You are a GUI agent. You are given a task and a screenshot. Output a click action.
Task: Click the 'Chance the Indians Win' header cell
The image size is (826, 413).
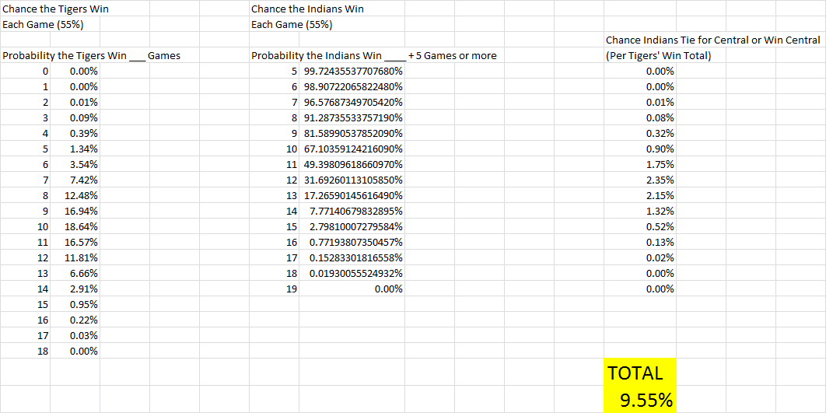(307, 9)
